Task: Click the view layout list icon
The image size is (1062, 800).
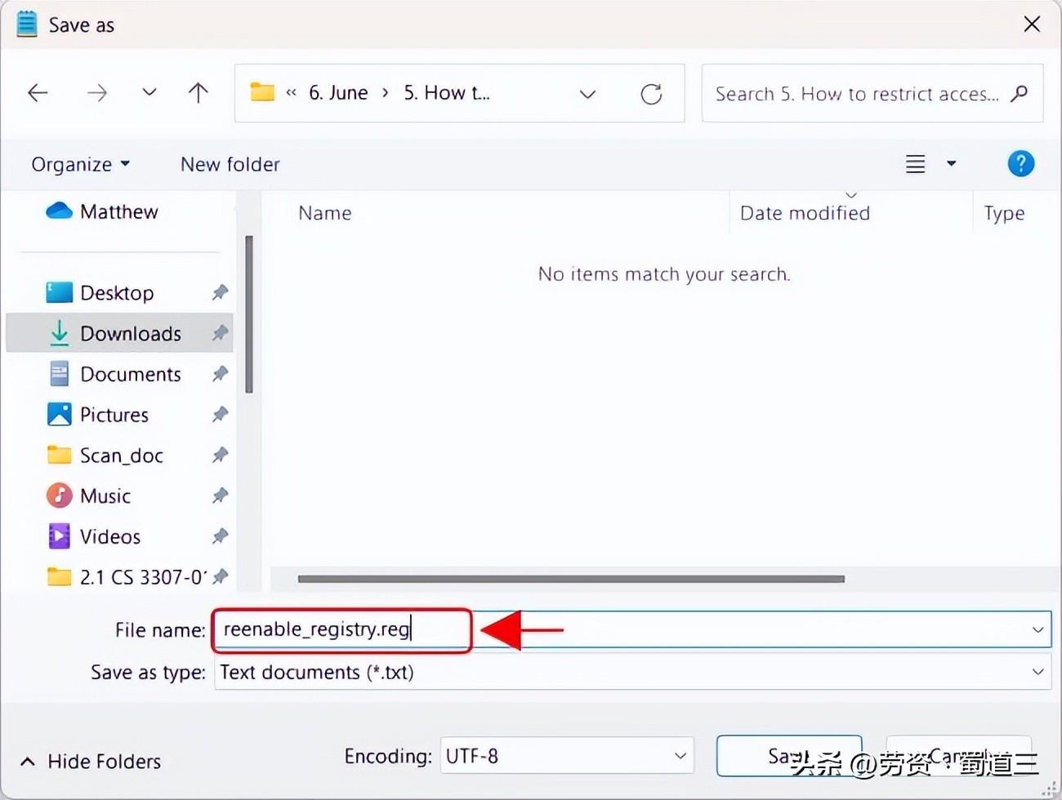Action: click(x=915, y=164)
